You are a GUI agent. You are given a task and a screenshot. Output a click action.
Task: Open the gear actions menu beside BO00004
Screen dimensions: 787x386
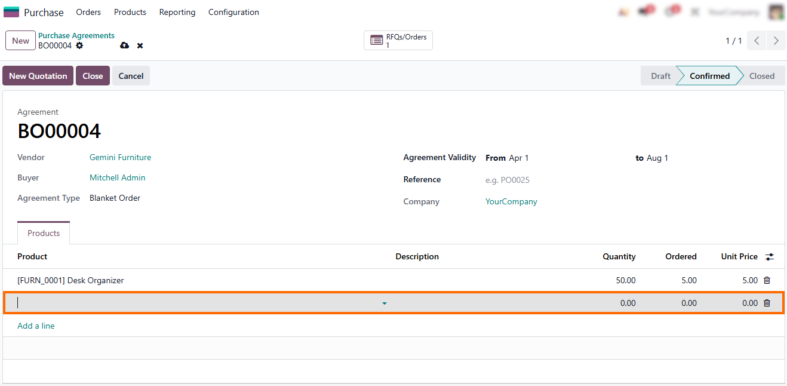[x=79, y=46]
